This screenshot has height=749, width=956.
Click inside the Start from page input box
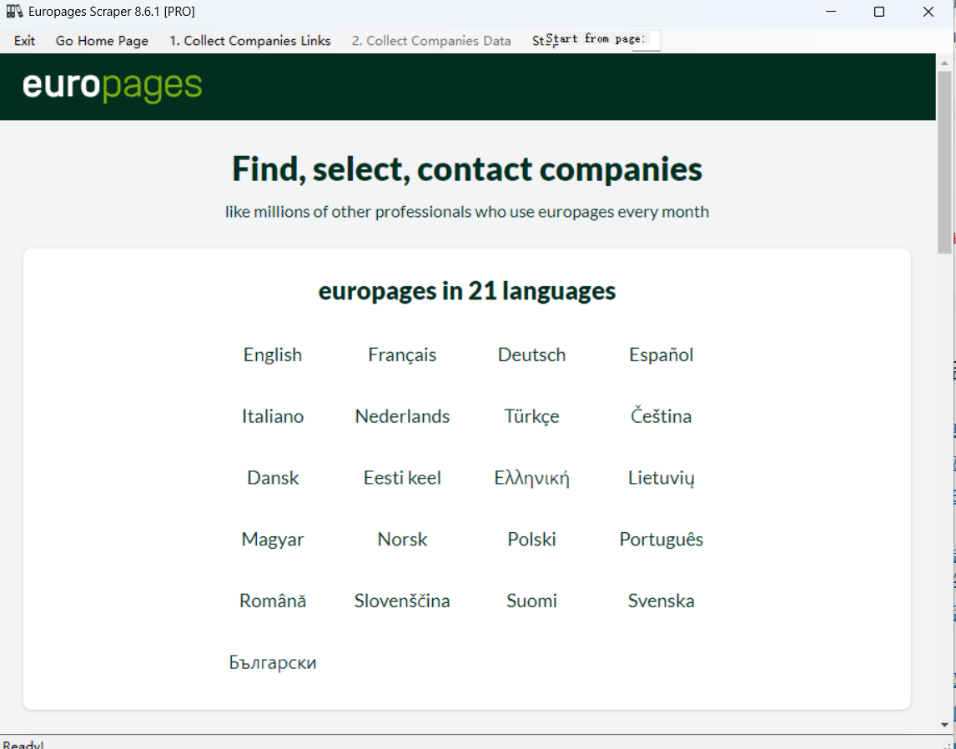(x=647, y=39)
